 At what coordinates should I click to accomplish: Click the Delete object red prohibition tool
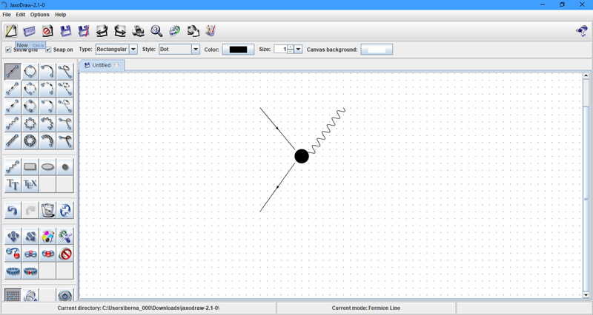tap(64, 254)
